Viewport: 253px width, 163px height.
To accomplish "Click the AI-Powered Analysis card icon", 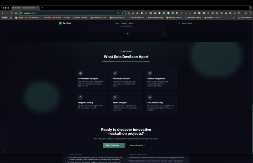I will point(80,73).
